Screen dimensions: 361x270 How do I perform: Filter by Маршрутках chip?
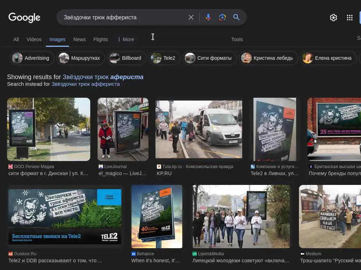(x=81, y=58)
